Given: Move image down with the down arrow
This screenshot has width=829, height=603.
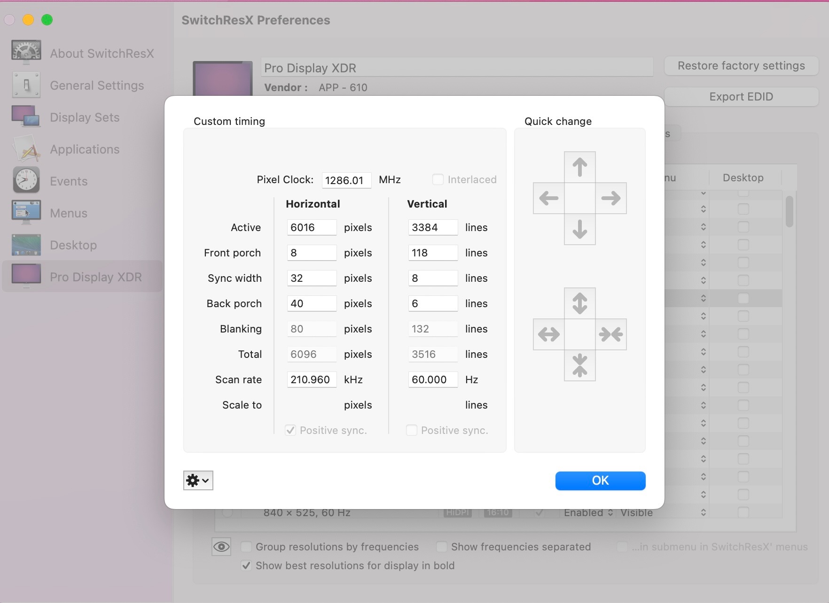Looking at the screenshot, I should [x=580, y=229].
